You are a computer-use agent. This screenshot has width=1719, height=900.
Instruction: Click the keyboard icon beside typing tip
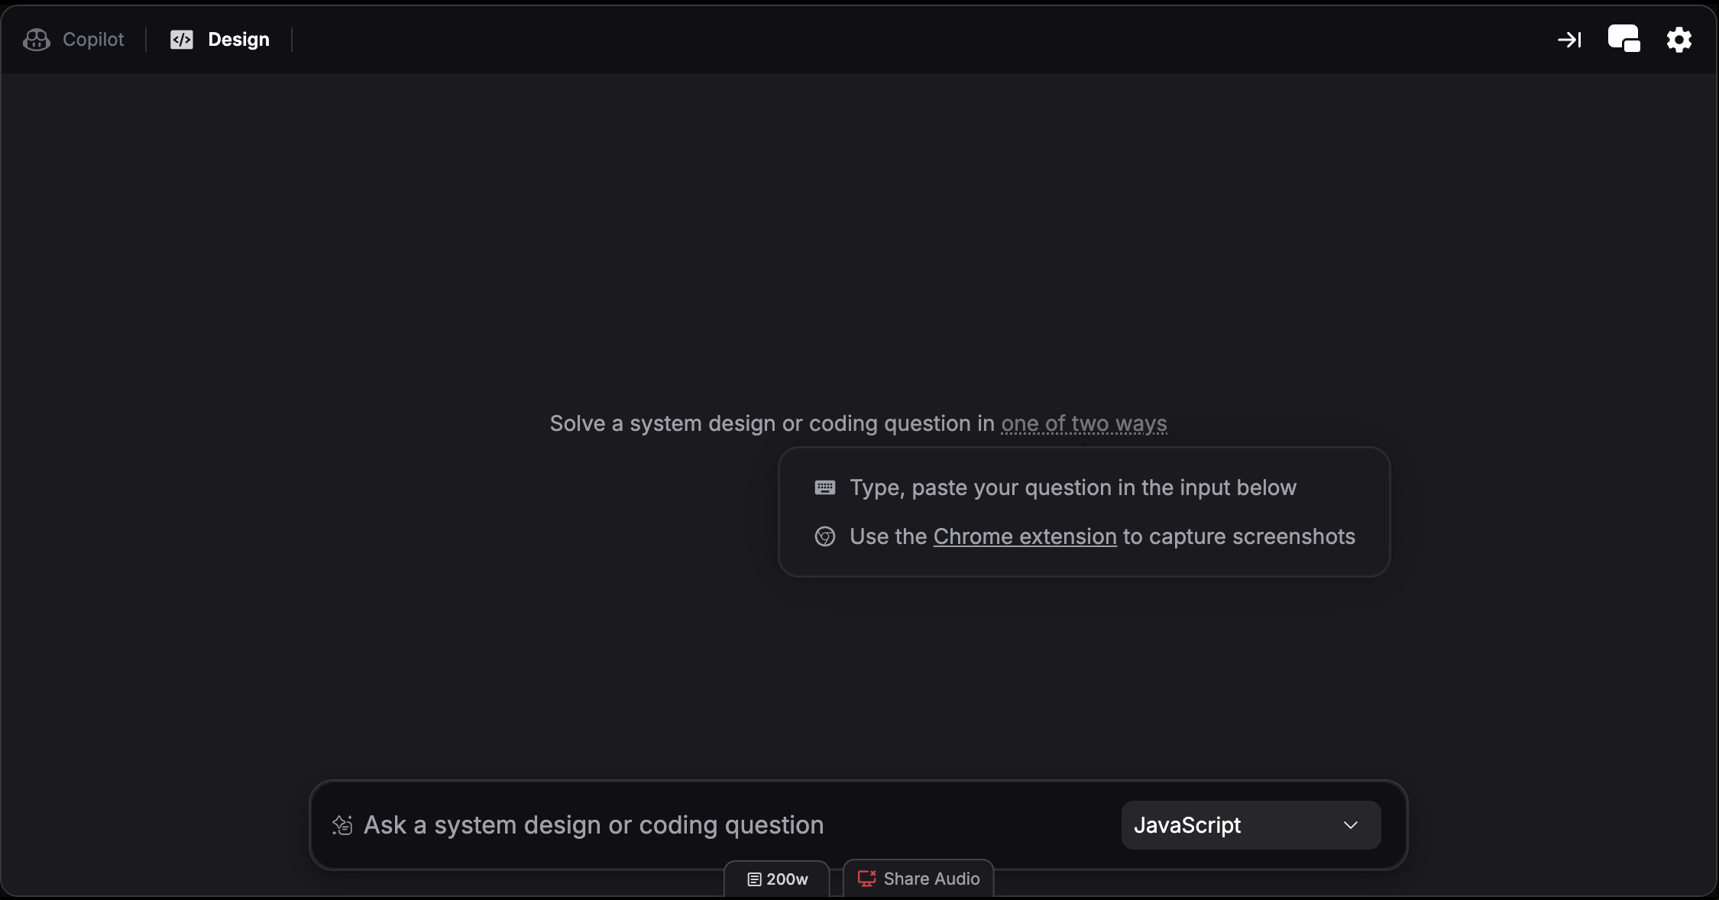coord(825,487)
